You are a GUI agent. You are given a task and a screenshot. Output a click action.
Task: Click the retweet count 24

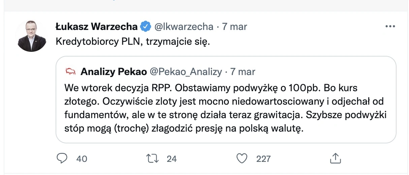[x=171, y=159]
